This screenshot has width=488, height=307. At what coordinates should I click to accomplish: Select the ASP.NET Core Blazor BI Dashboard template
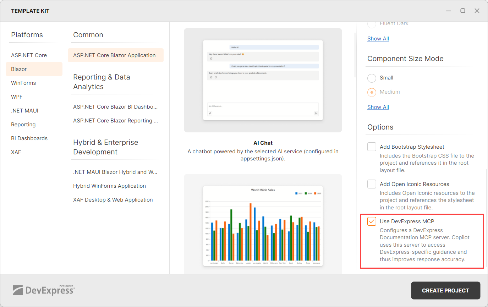(115, 106)
